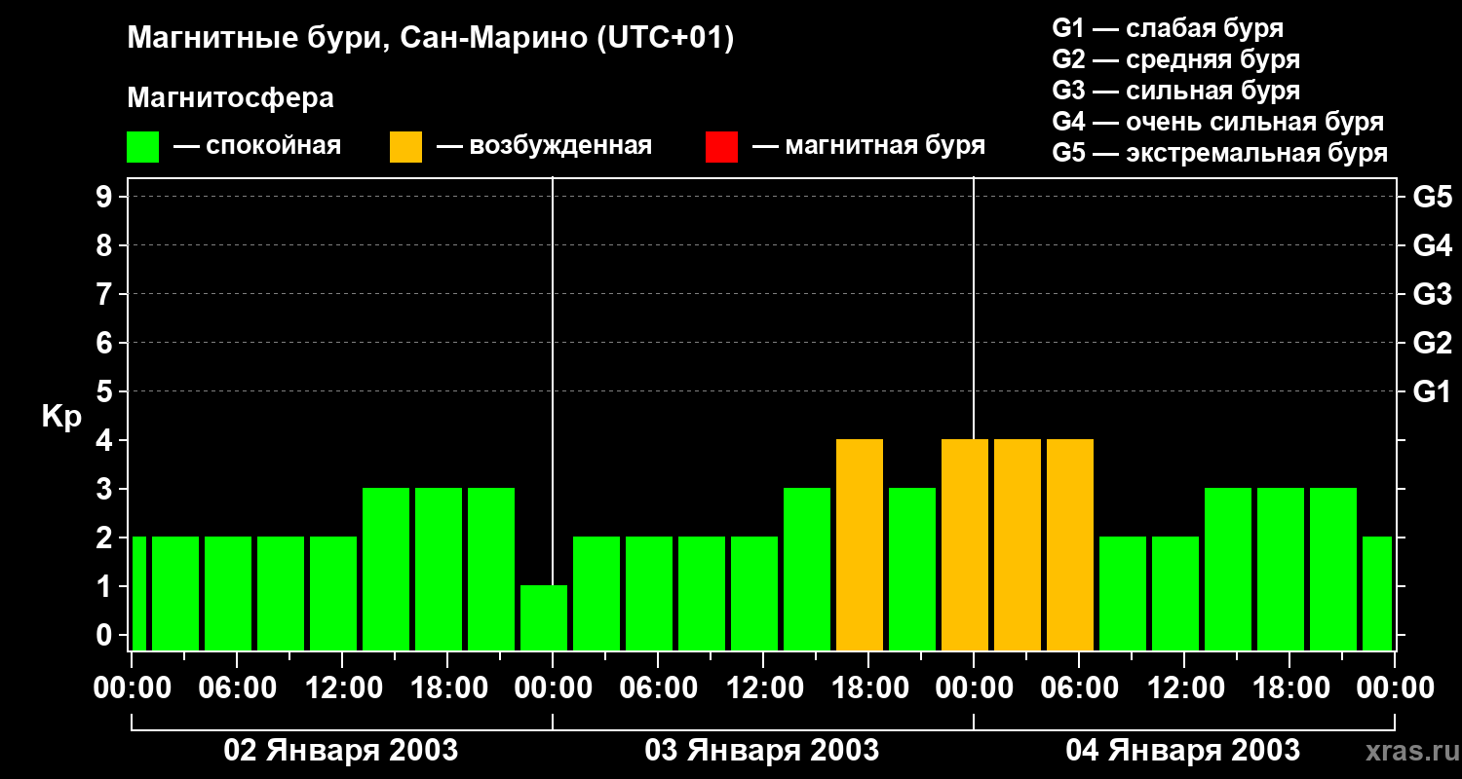The width and height of the screenshot is (1462, 779).
Task: Select the chart title 'Магнитные бури, Сан-Марино (UTC+01)'
Action: pos(430,39)
